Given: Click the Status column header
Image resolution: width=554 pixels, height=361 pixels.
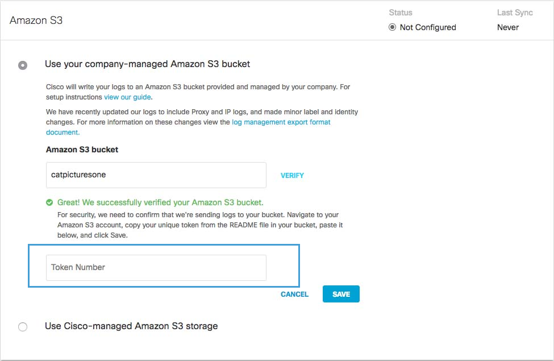Looking at the screenshot, I should [401, 13].
